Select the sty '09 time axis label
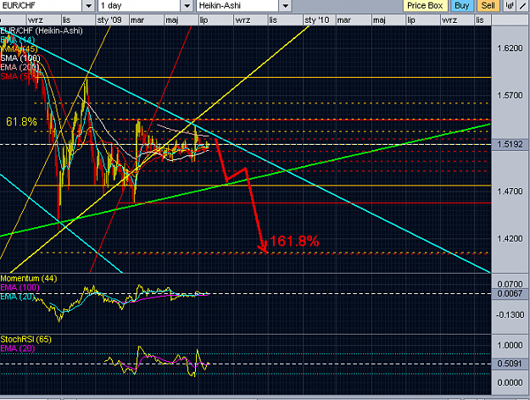The height and width of the screenshot is (400, 530). tap(109, 20)
